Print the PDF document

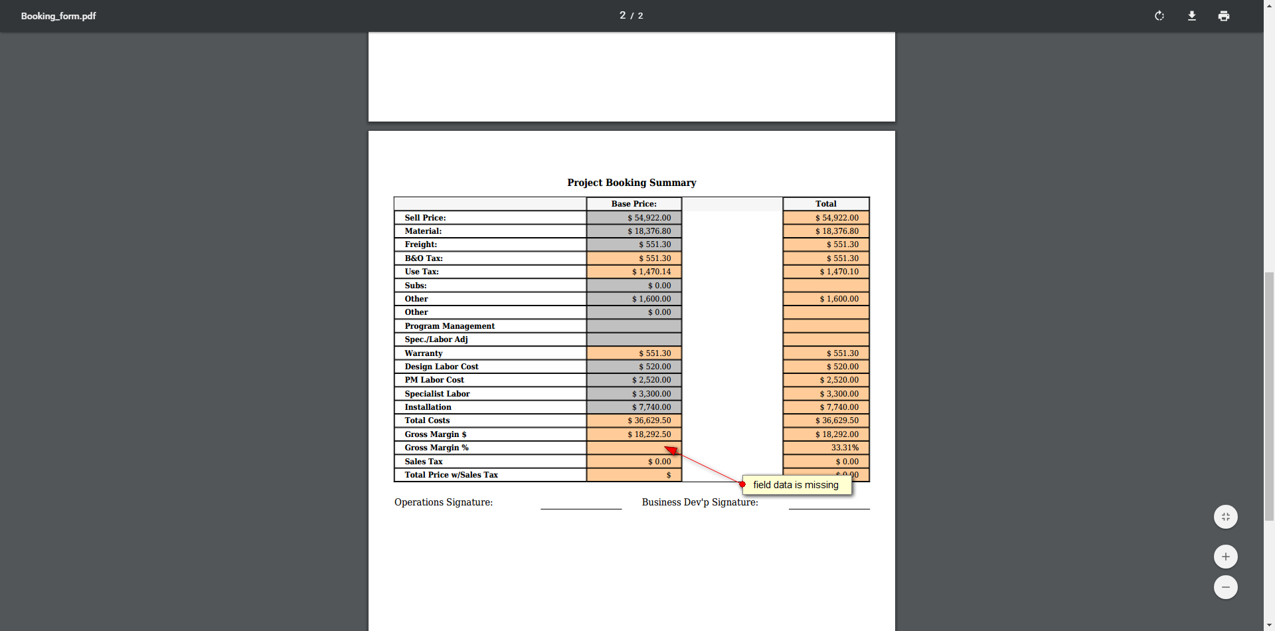click(1224, 16)
